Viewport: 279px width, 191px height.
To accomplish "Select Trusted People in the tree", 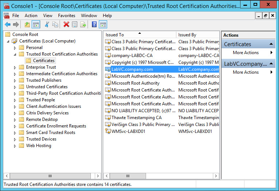I will click(41, 100).
